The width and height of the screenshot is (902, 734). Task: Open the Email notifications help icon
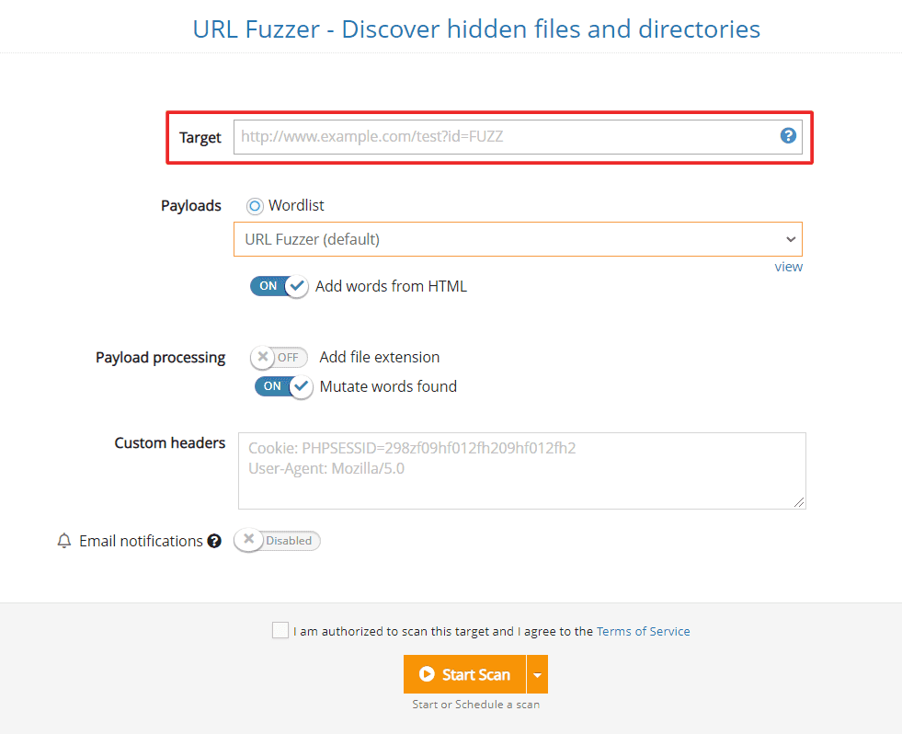pos(214,541)
